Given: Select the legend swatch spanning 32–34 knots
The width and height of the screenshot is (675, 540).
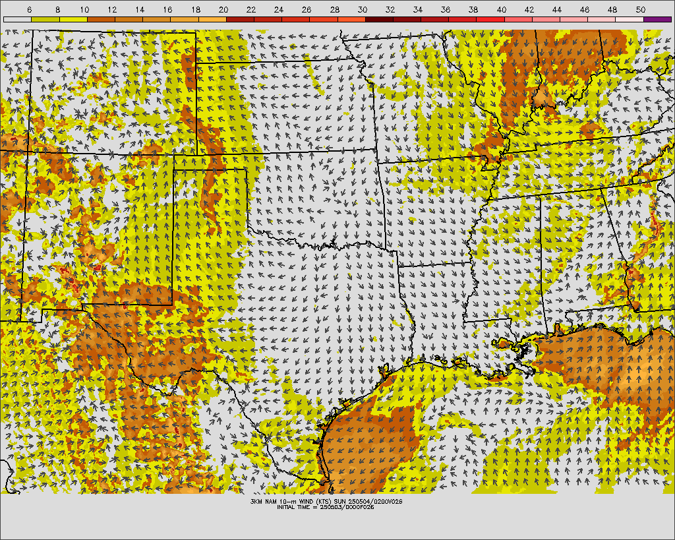Looking at the screenshot, I should tap(407, 19).
